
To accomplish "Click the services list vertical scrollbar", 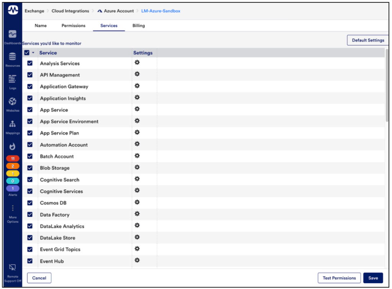I will (x=387, y=85).
